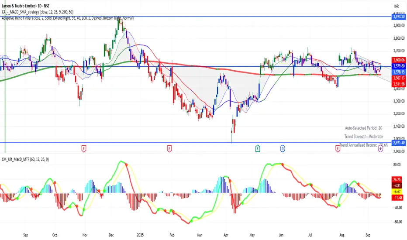Screen dimensions: 407x240
Task: Click the 3,511.58 red price label
Action: coord(398,84)
